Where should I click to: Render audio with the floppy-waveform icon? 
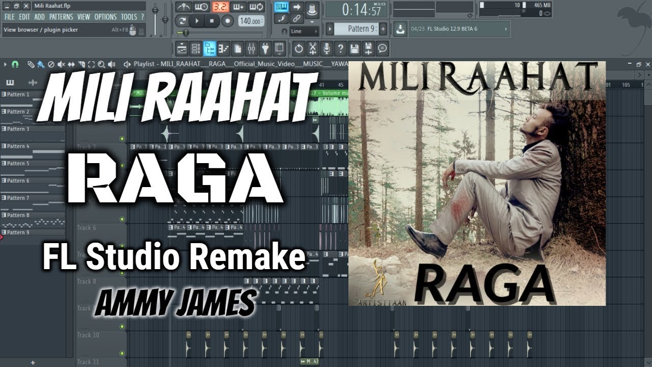point(368,49)
